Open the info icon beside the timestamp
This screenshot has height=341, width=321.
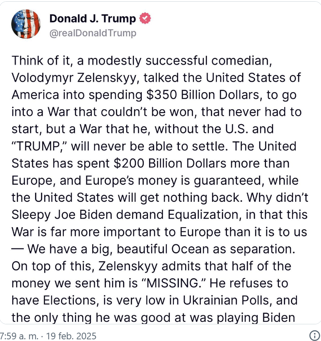point(314,335)
